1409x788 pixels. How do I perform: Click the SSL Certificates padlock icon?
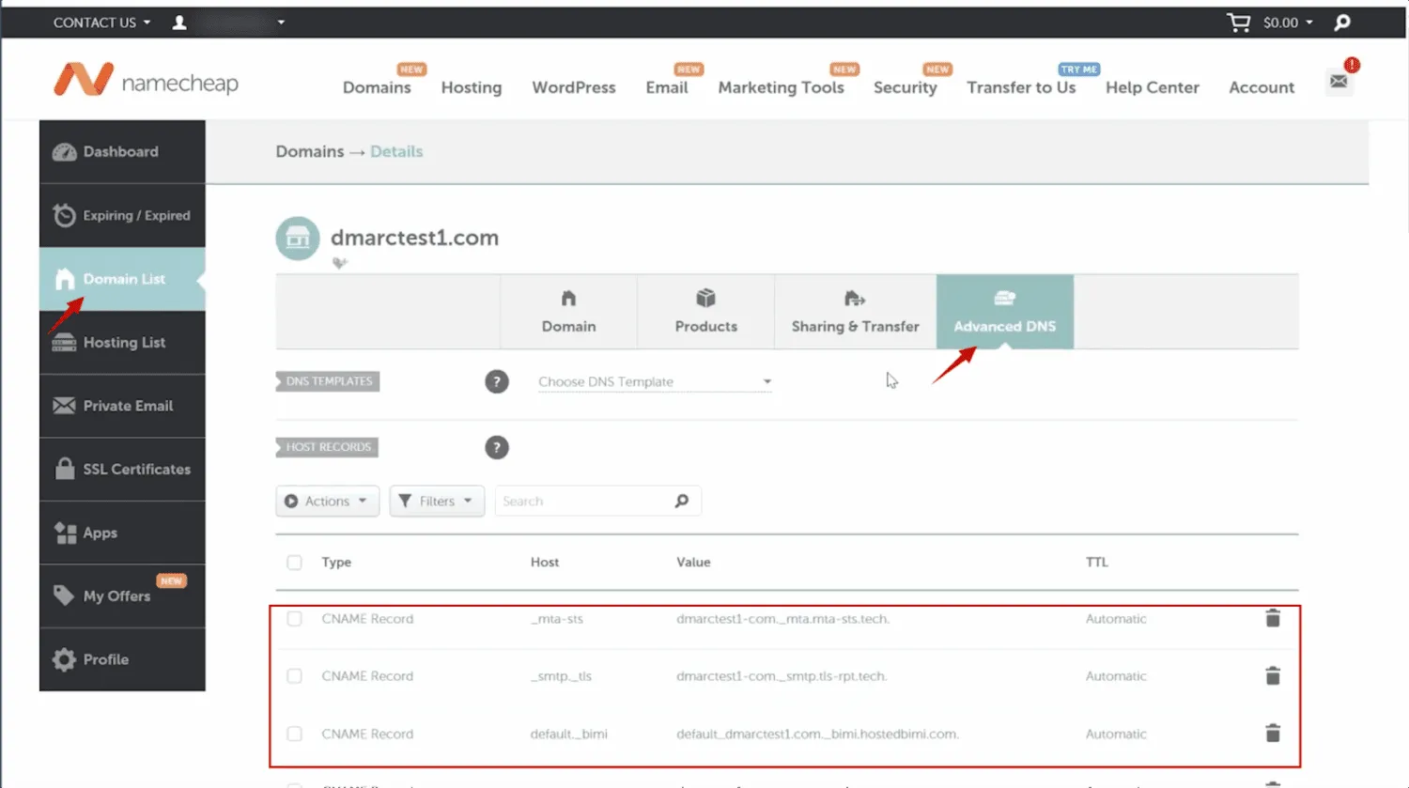(x=64, y=469)
